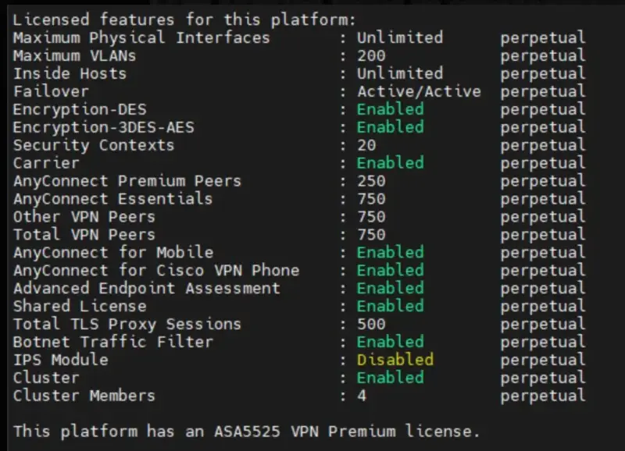The height and width of the screenshot is (451, 625).
Task: Click the Security Contexts value 20
Action: click(x=366, y=145)
